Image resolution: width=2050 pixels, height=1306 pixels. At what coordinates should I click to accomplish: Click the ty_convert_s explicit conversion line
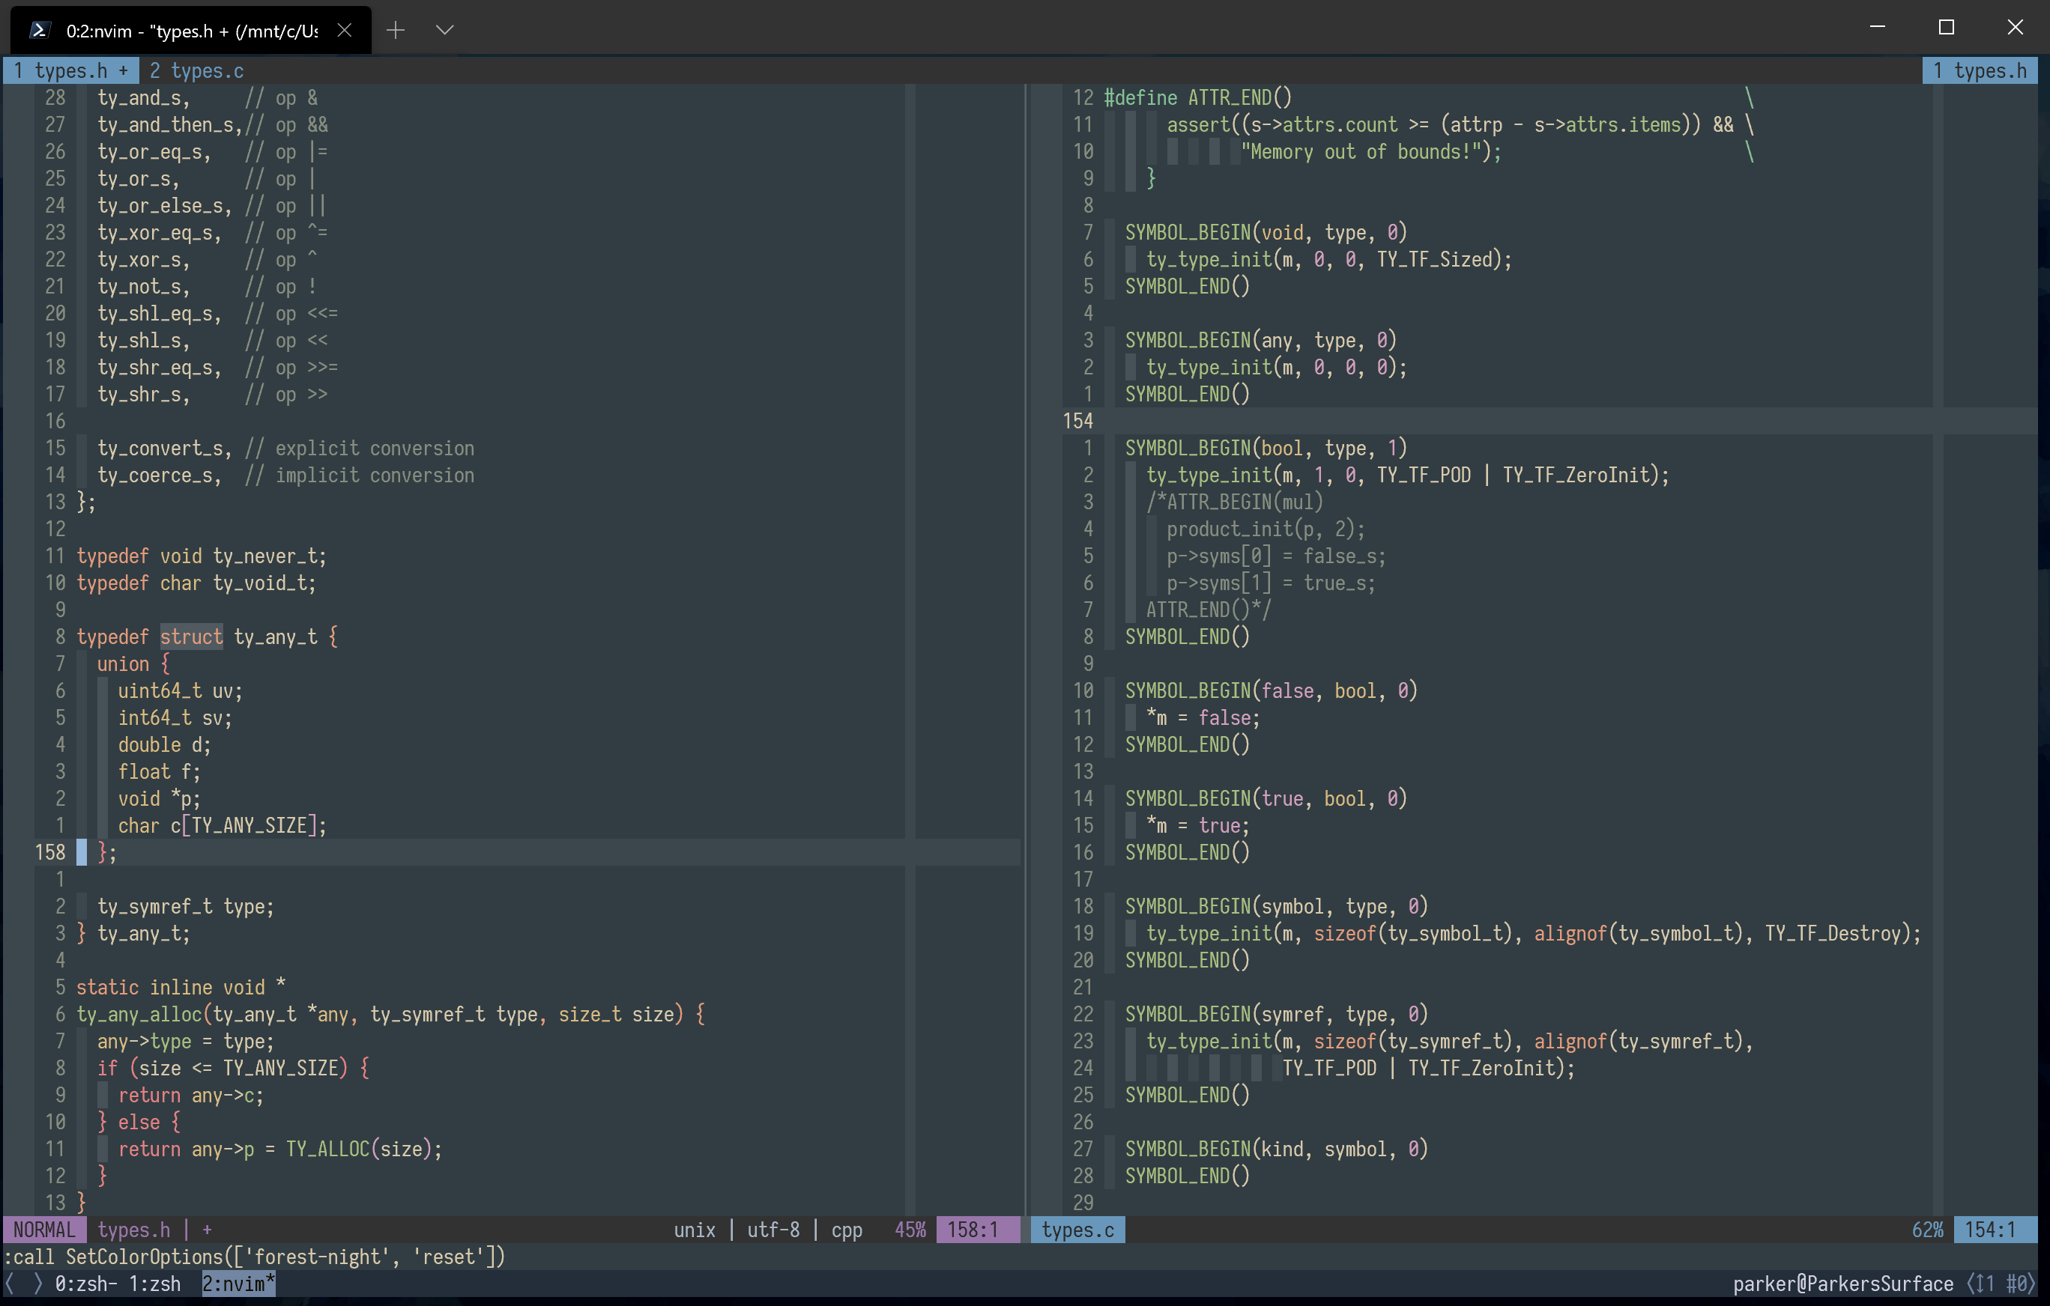[x=285, y=448]
